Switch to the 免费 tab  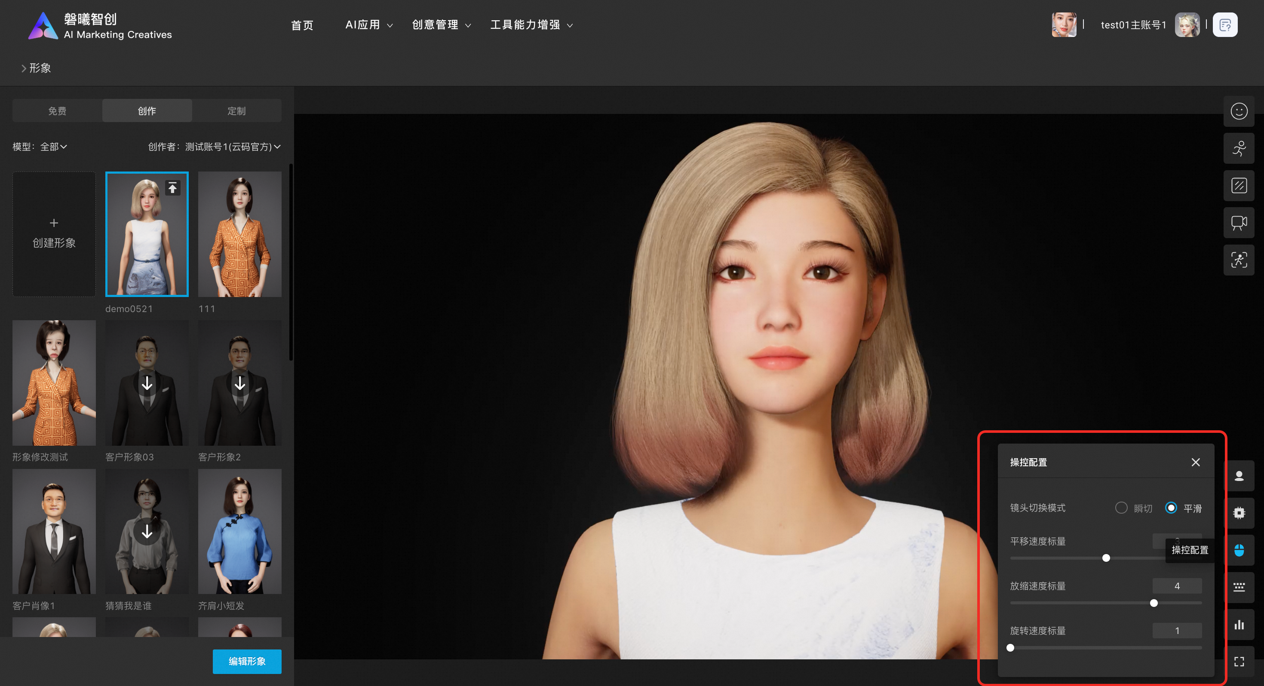tap(58, 111)
